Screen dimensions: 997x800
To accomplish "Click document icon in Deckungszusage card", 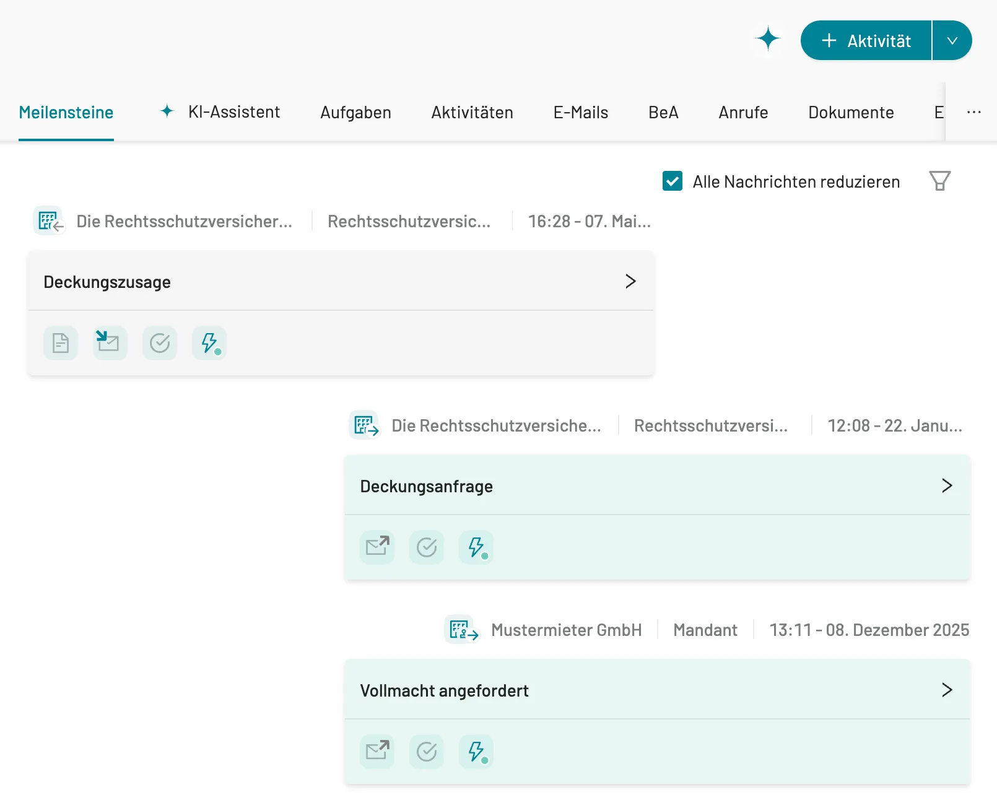I will [61, 343].
